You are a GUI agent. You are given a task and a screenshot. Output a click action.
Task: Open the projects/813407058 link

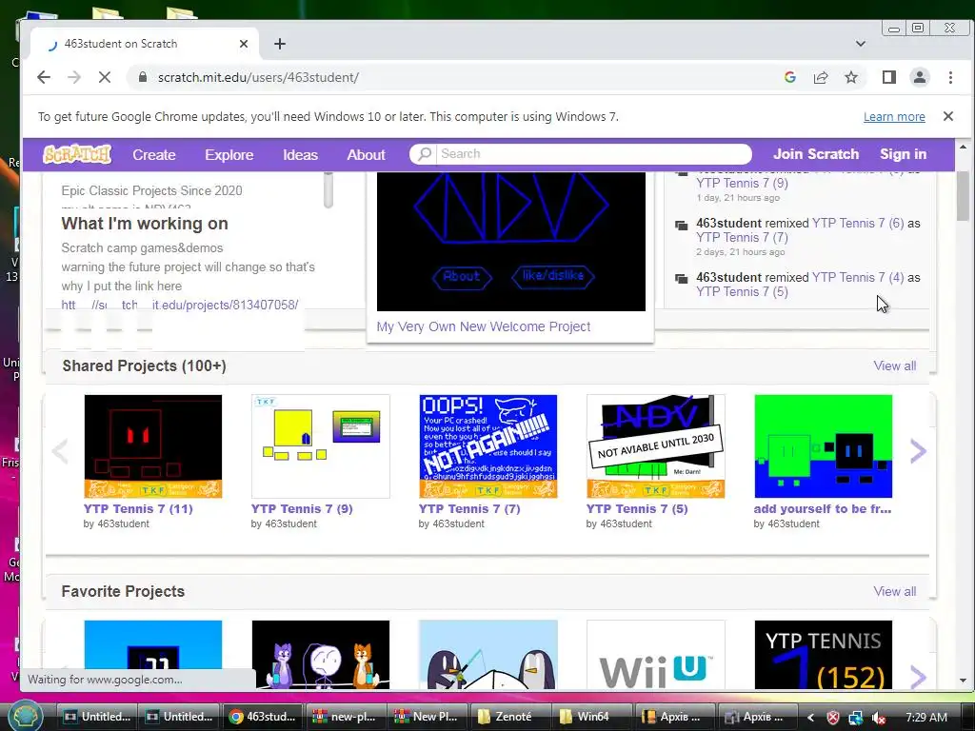click(180, 305)
